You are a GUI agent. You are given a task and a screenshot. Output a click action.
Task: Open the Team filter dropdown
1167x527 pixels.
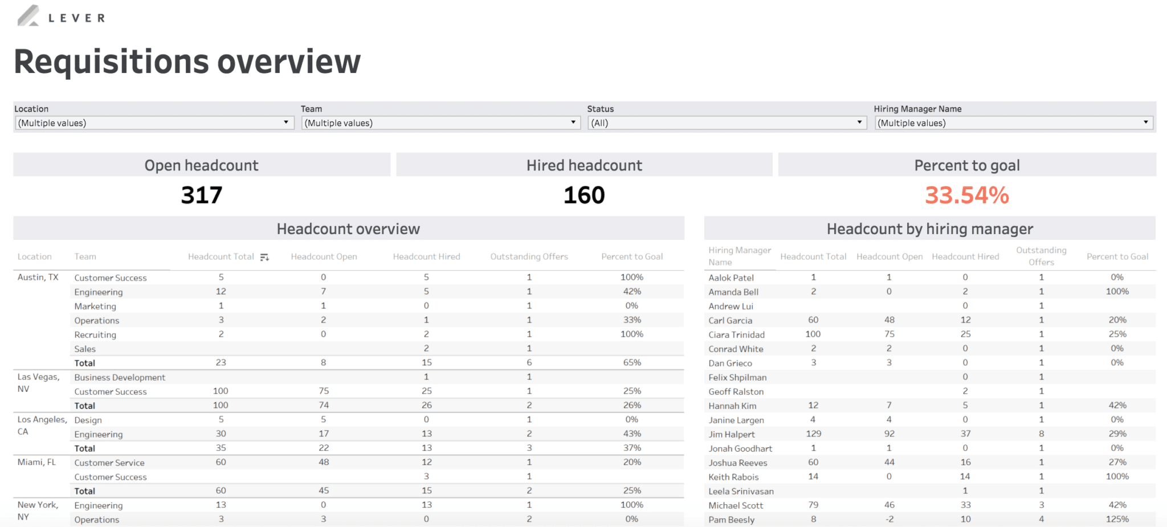coord(440,123)
